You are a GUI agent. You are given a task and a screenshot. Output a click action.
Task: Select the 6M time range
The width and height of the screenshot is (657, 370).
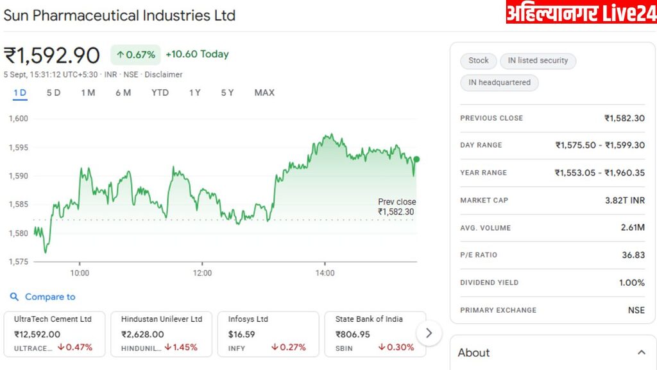123,92
